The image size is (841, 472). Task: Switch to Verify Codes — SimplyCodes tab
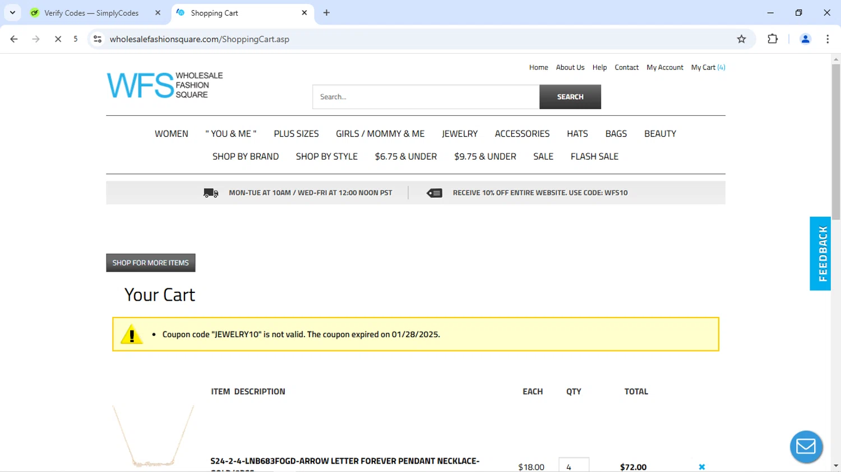[x=91, y=13]
